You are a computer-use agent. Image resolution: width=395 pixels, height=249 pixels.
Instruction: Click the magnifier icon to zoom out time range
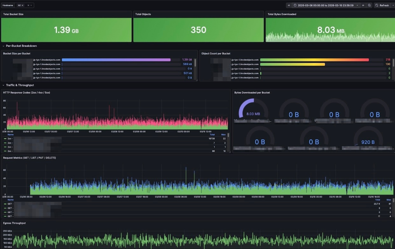pyautogui.click(x=369, y=5)
